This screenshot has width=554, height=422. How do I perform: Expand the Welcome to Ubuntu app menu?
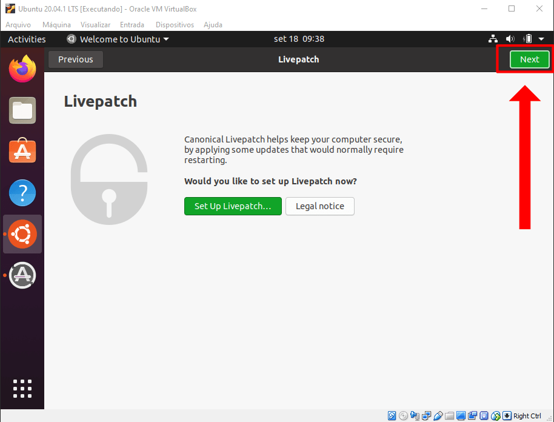(118, 39)
